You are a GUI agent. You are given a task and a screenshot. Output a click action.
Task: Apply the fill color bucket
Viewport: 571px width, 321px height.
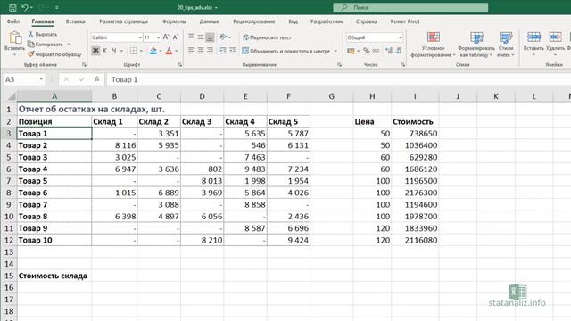click(153, 51)
